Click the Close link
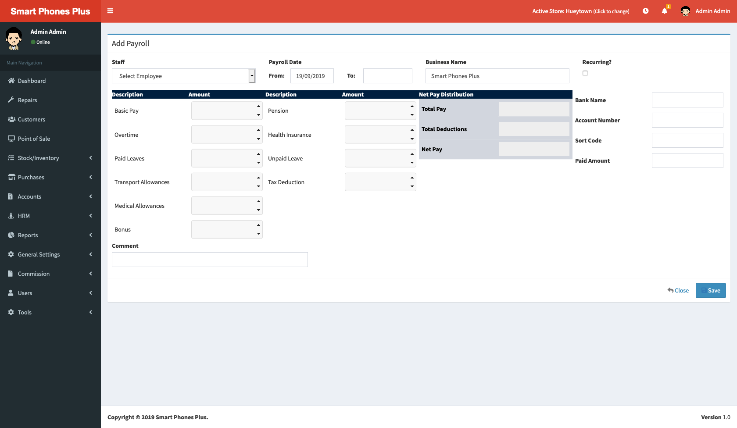 pos(678,290)
